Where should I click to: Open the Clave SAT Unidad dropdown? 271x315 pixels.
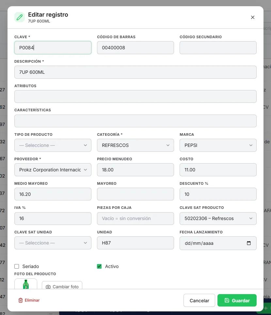tap(53, 243)
